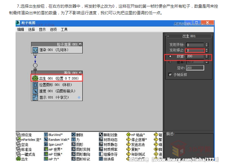The image size is (232, 166).
Task: Select the 复制 spawn test icon
Action: coord(128,149)
